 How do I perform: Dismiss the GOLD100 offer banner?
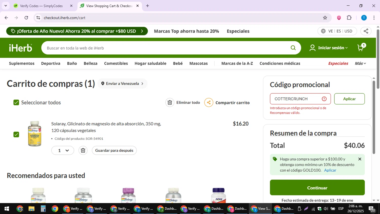[x=360, y=159]
